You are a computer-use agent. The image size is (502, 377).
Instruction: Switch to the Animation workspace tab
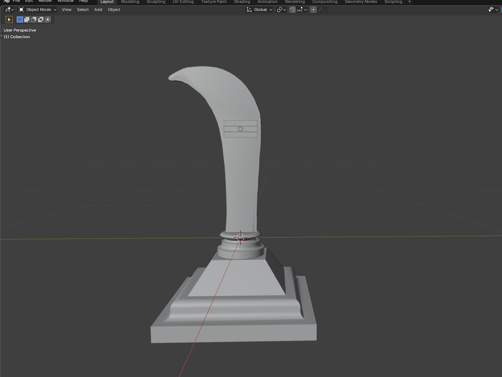coord(268,2)
